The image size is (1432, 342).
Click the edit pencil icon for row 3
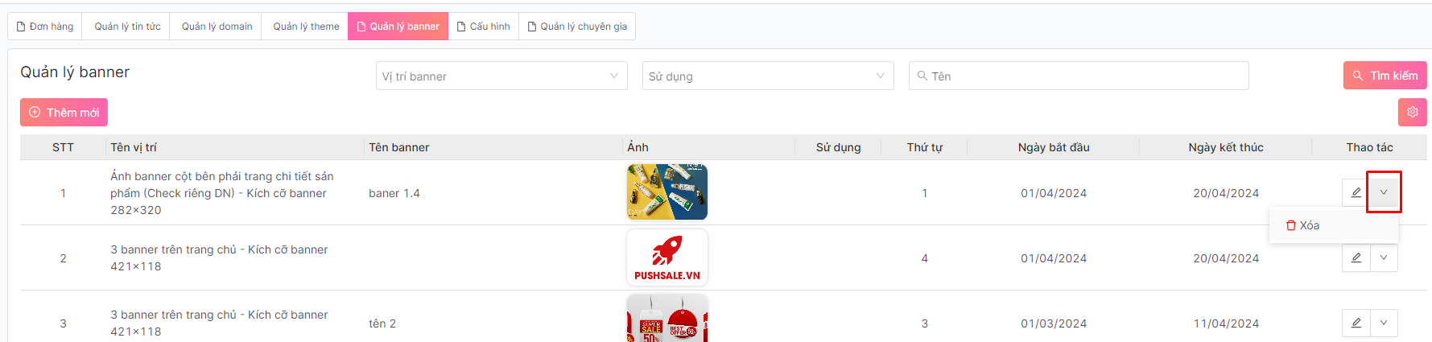tap(1356, 323)
